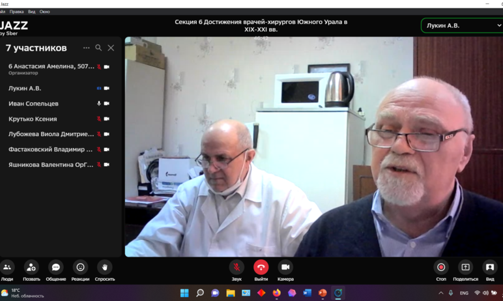Show hidden tray icons chevron
The height and width of the screenshot is (301, 503).
coord(441,293)
